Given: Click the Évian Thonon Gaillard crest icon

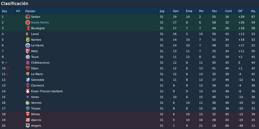Looking at the screenshot, I should (27, 91).
